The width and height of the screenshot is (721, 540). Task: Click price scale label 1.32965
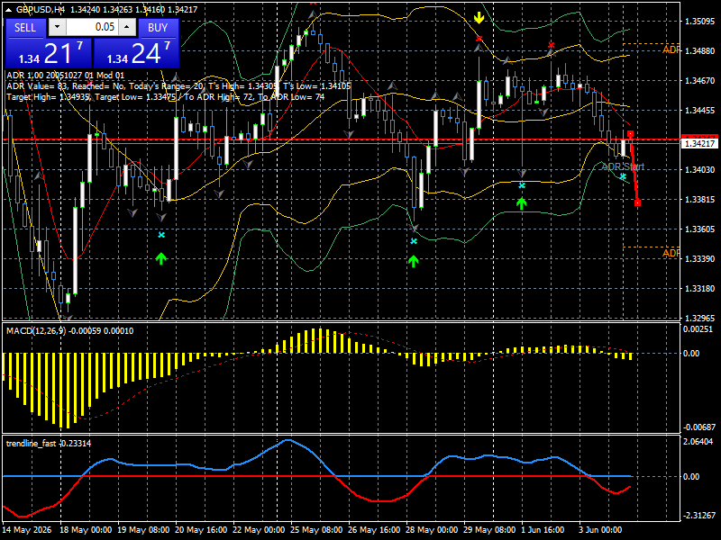[x=699, y=318]
